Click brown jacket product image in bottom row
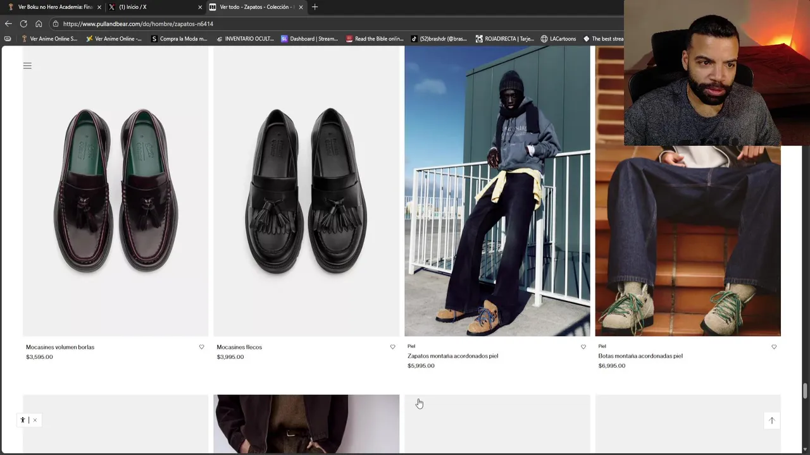The height and width of the screenshot is (455, 810). (x=306, y=424)
